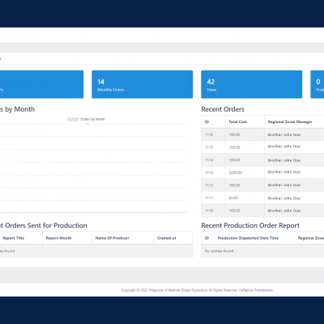Toggle the Orders by Month legend swatch
This screenshot has height=324, width=324.
(73, 119)
